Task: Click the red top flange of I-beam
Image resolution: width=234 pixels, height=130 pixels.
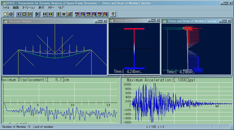Action: click(134, 29)
